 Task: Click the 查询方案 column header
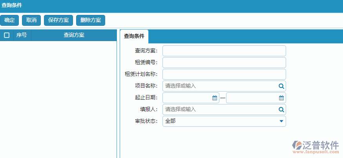pyautogui.click(x=74, y=35)
